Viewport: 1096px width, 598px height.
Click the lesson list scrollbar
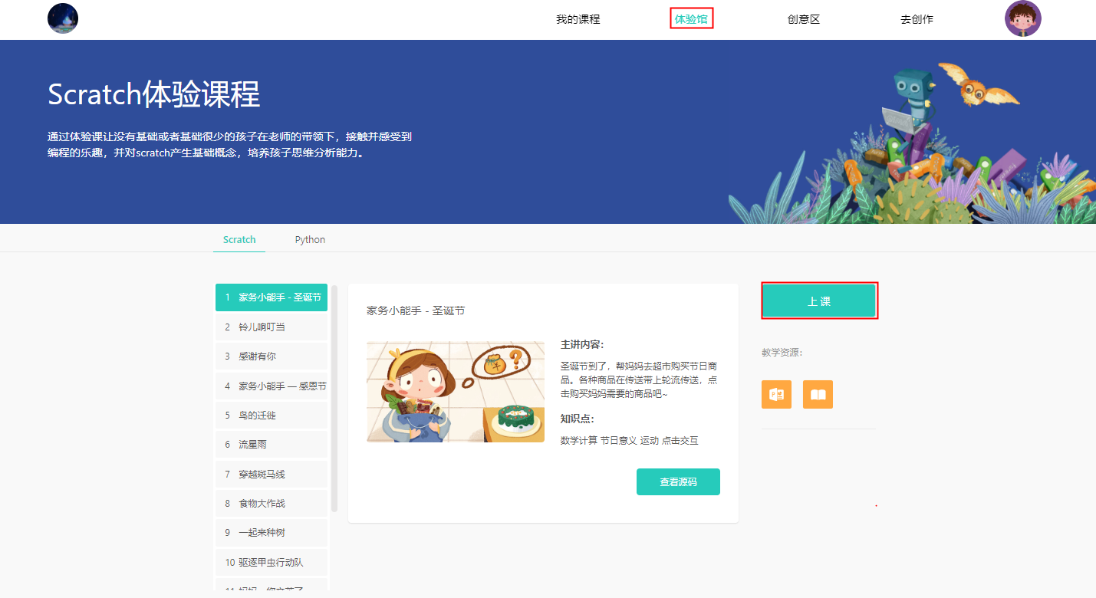(x=334, y=398)
